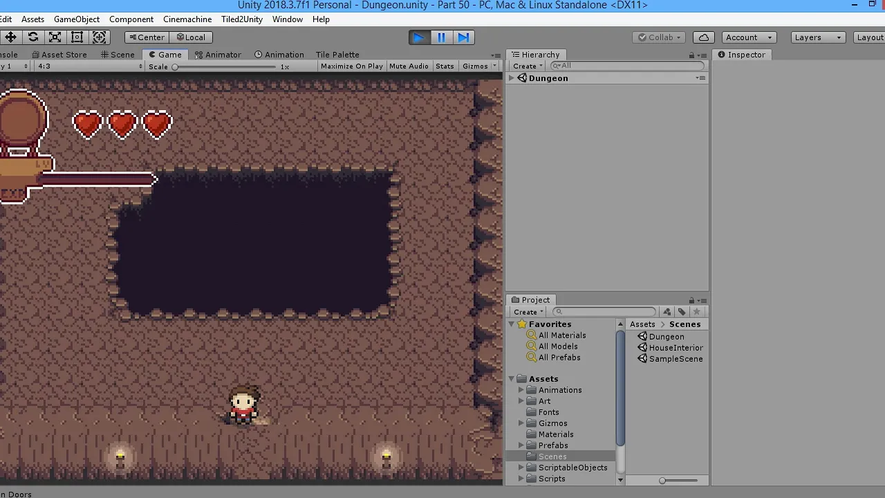Select the combined Transform tool
This screenshot has height=498, width=885.
click(x=100, y=37)
